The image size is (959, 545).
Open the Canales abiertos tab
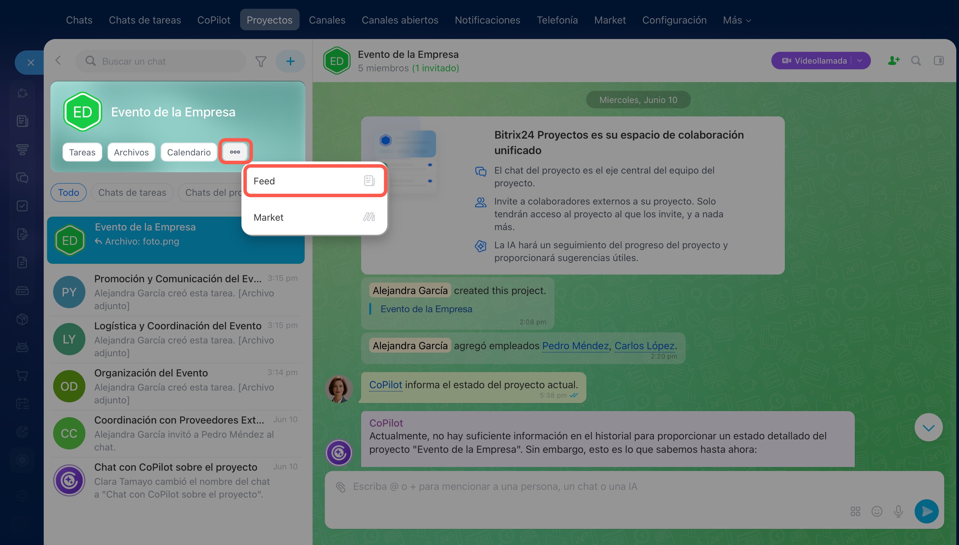(400, 20)
